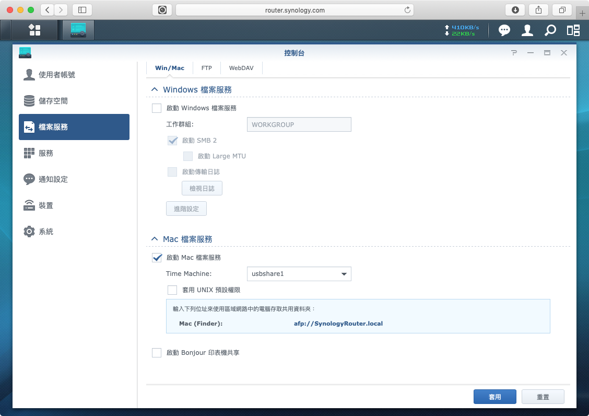Toggle 啟動 SMB 2 checkbox
Viewport: 589px width, 416px height.
[x=172, y=141]
